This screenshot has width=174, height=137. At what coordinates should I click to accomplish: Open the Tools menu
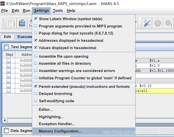coord(58,11)
